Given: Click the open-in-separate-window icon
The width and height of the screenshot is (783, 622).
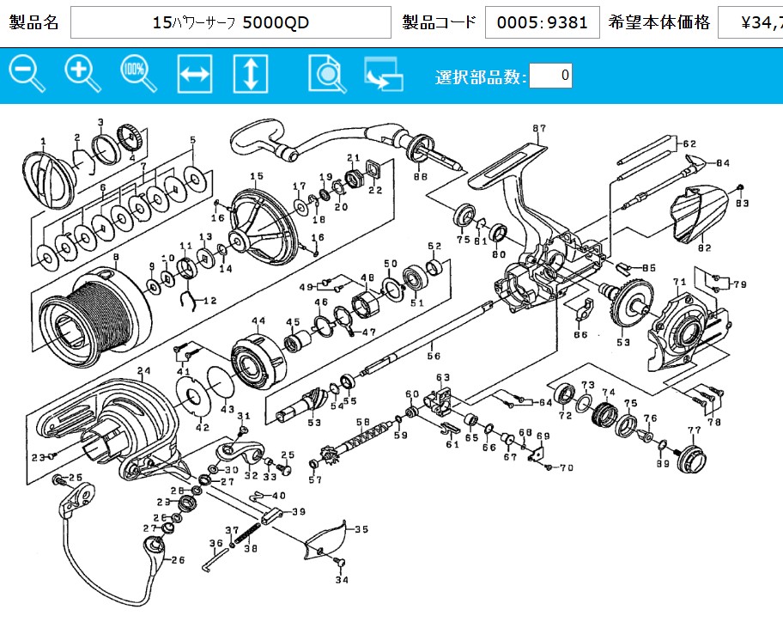Looking at the screenshot, I should point(384,74).
